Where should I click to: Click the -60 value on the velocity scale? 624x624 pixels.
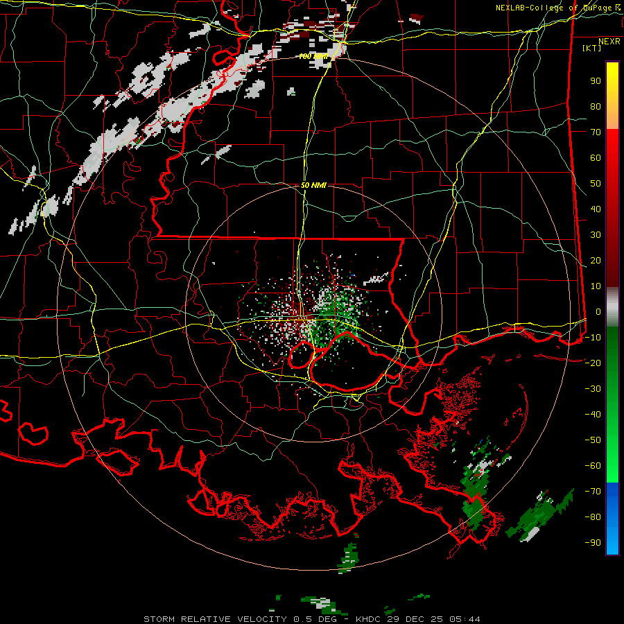tap(593, 466)
